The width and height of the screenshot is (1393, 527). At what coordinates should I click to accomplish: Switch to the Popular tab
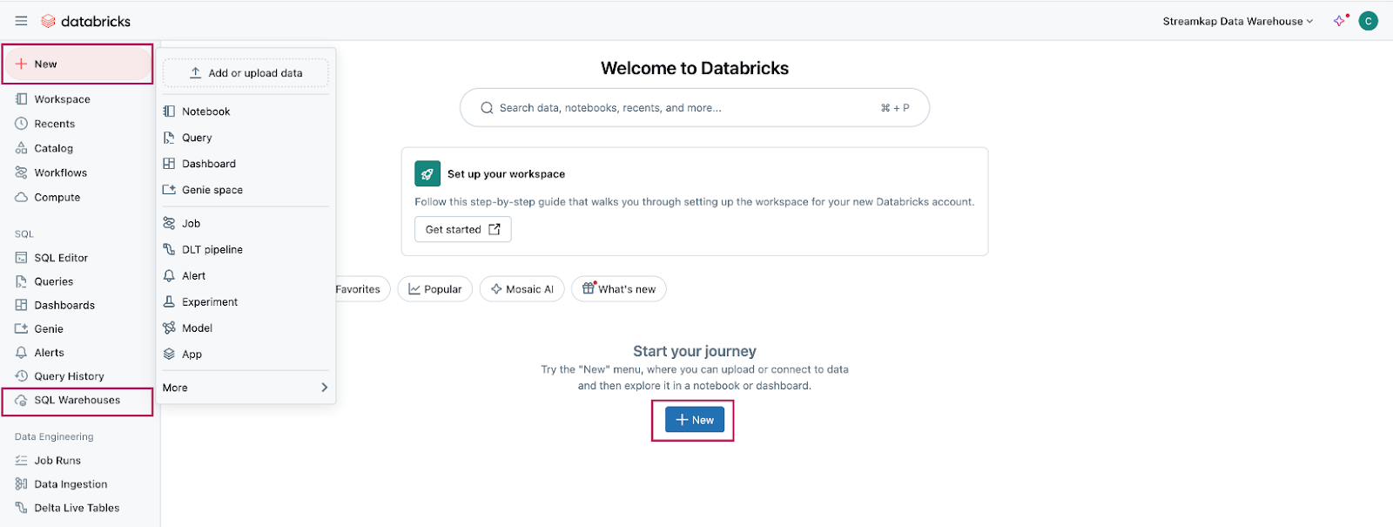434,289
